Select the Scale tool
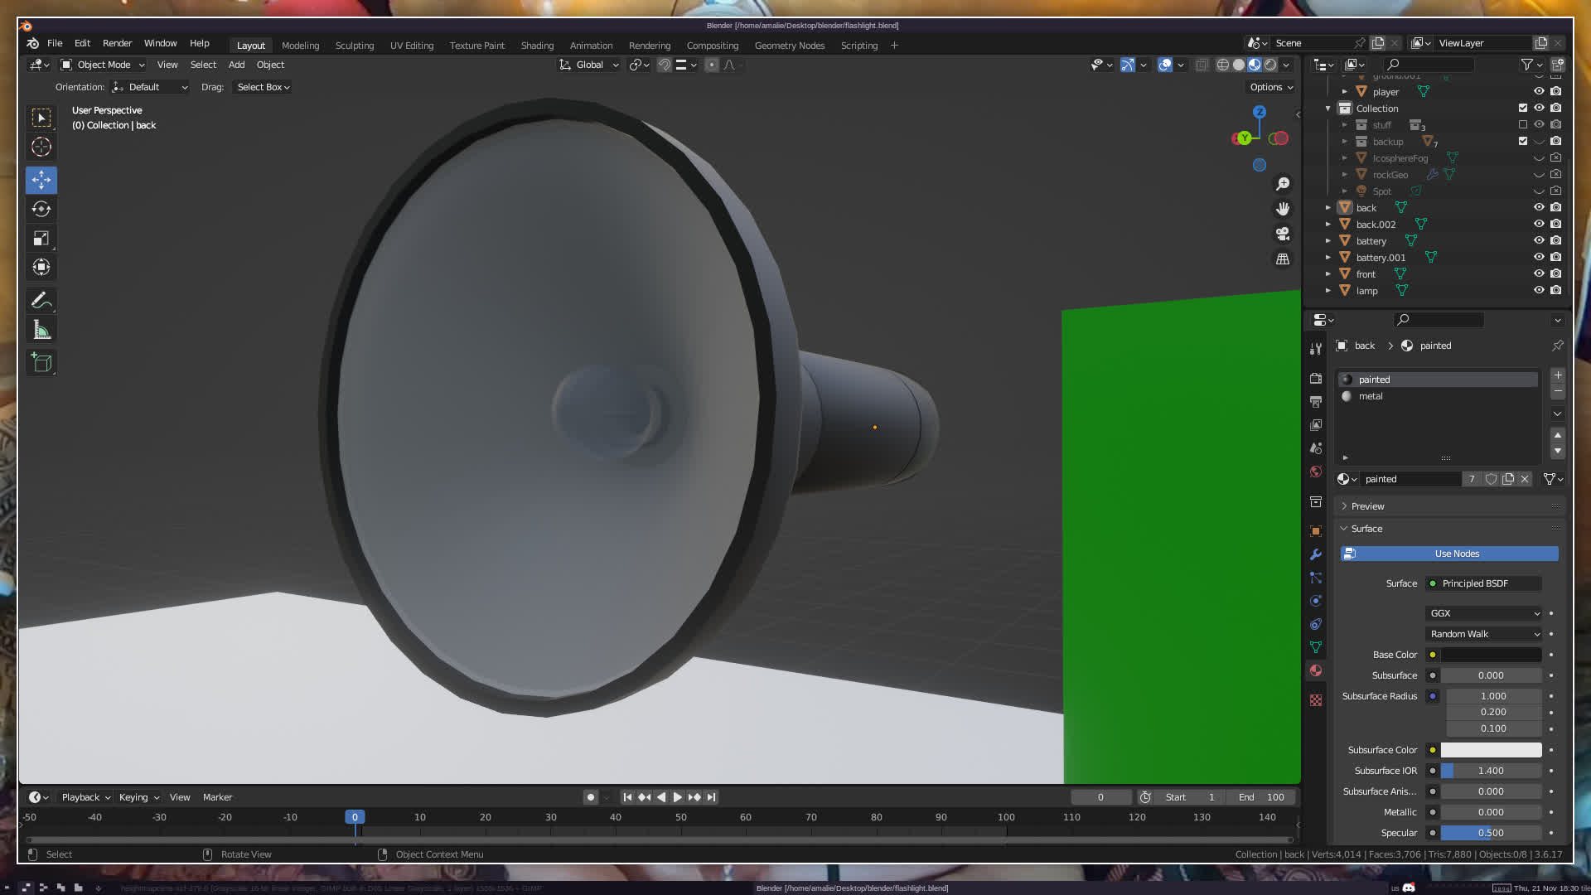Screen dimensions: 1591x895 point(41,239)
